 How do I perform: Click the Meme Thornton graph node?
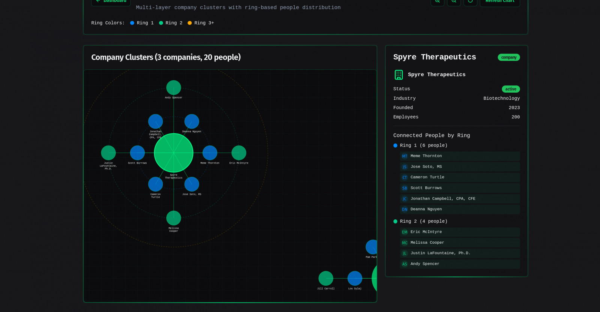[x=210, y=153]
